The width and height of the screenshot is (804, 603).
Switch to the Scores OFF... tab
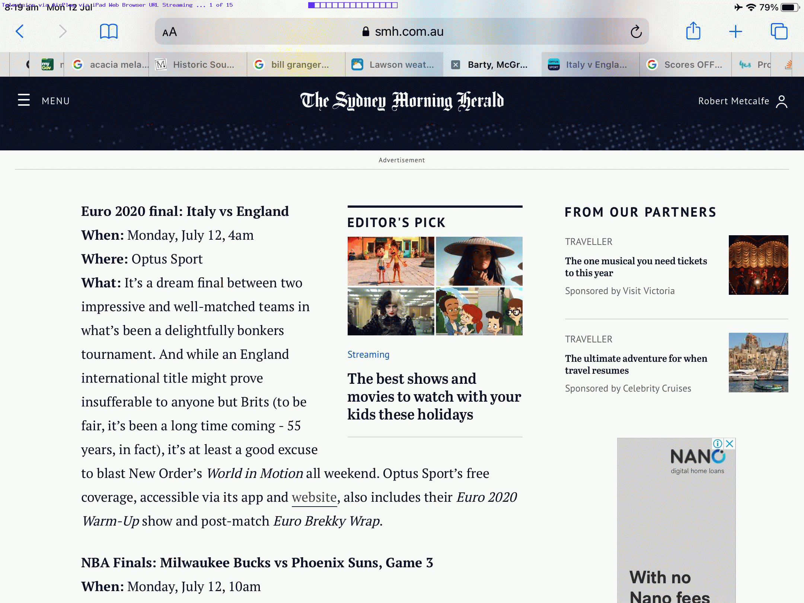point(686,65)
